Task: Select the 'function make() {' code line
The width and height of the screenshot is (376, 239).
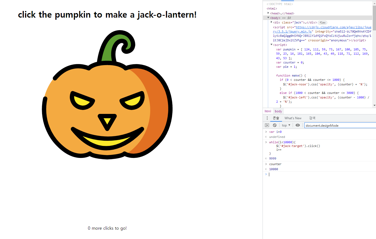Action: [x=291, y=75]
